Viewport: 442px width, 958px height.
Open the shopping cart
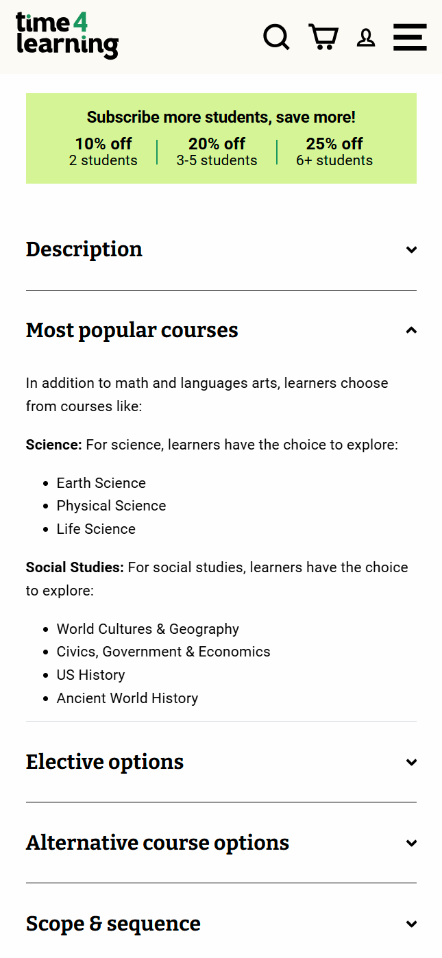(323, 37)
